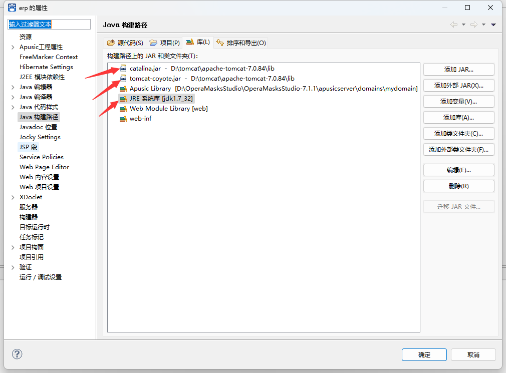Click the 添加 JAR... button
This screenshot has height=373, width=506.
[x=458, y=69]
